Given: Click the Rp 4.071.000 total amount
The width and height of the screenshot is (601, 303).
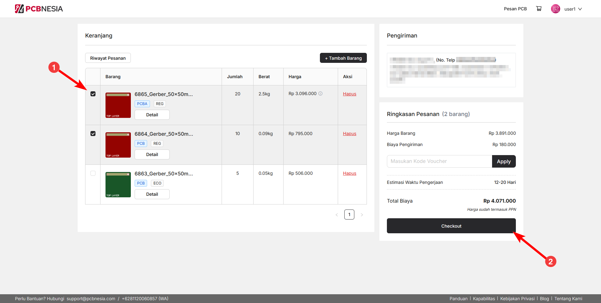Looking at the screenshot, I should (500, 201).
